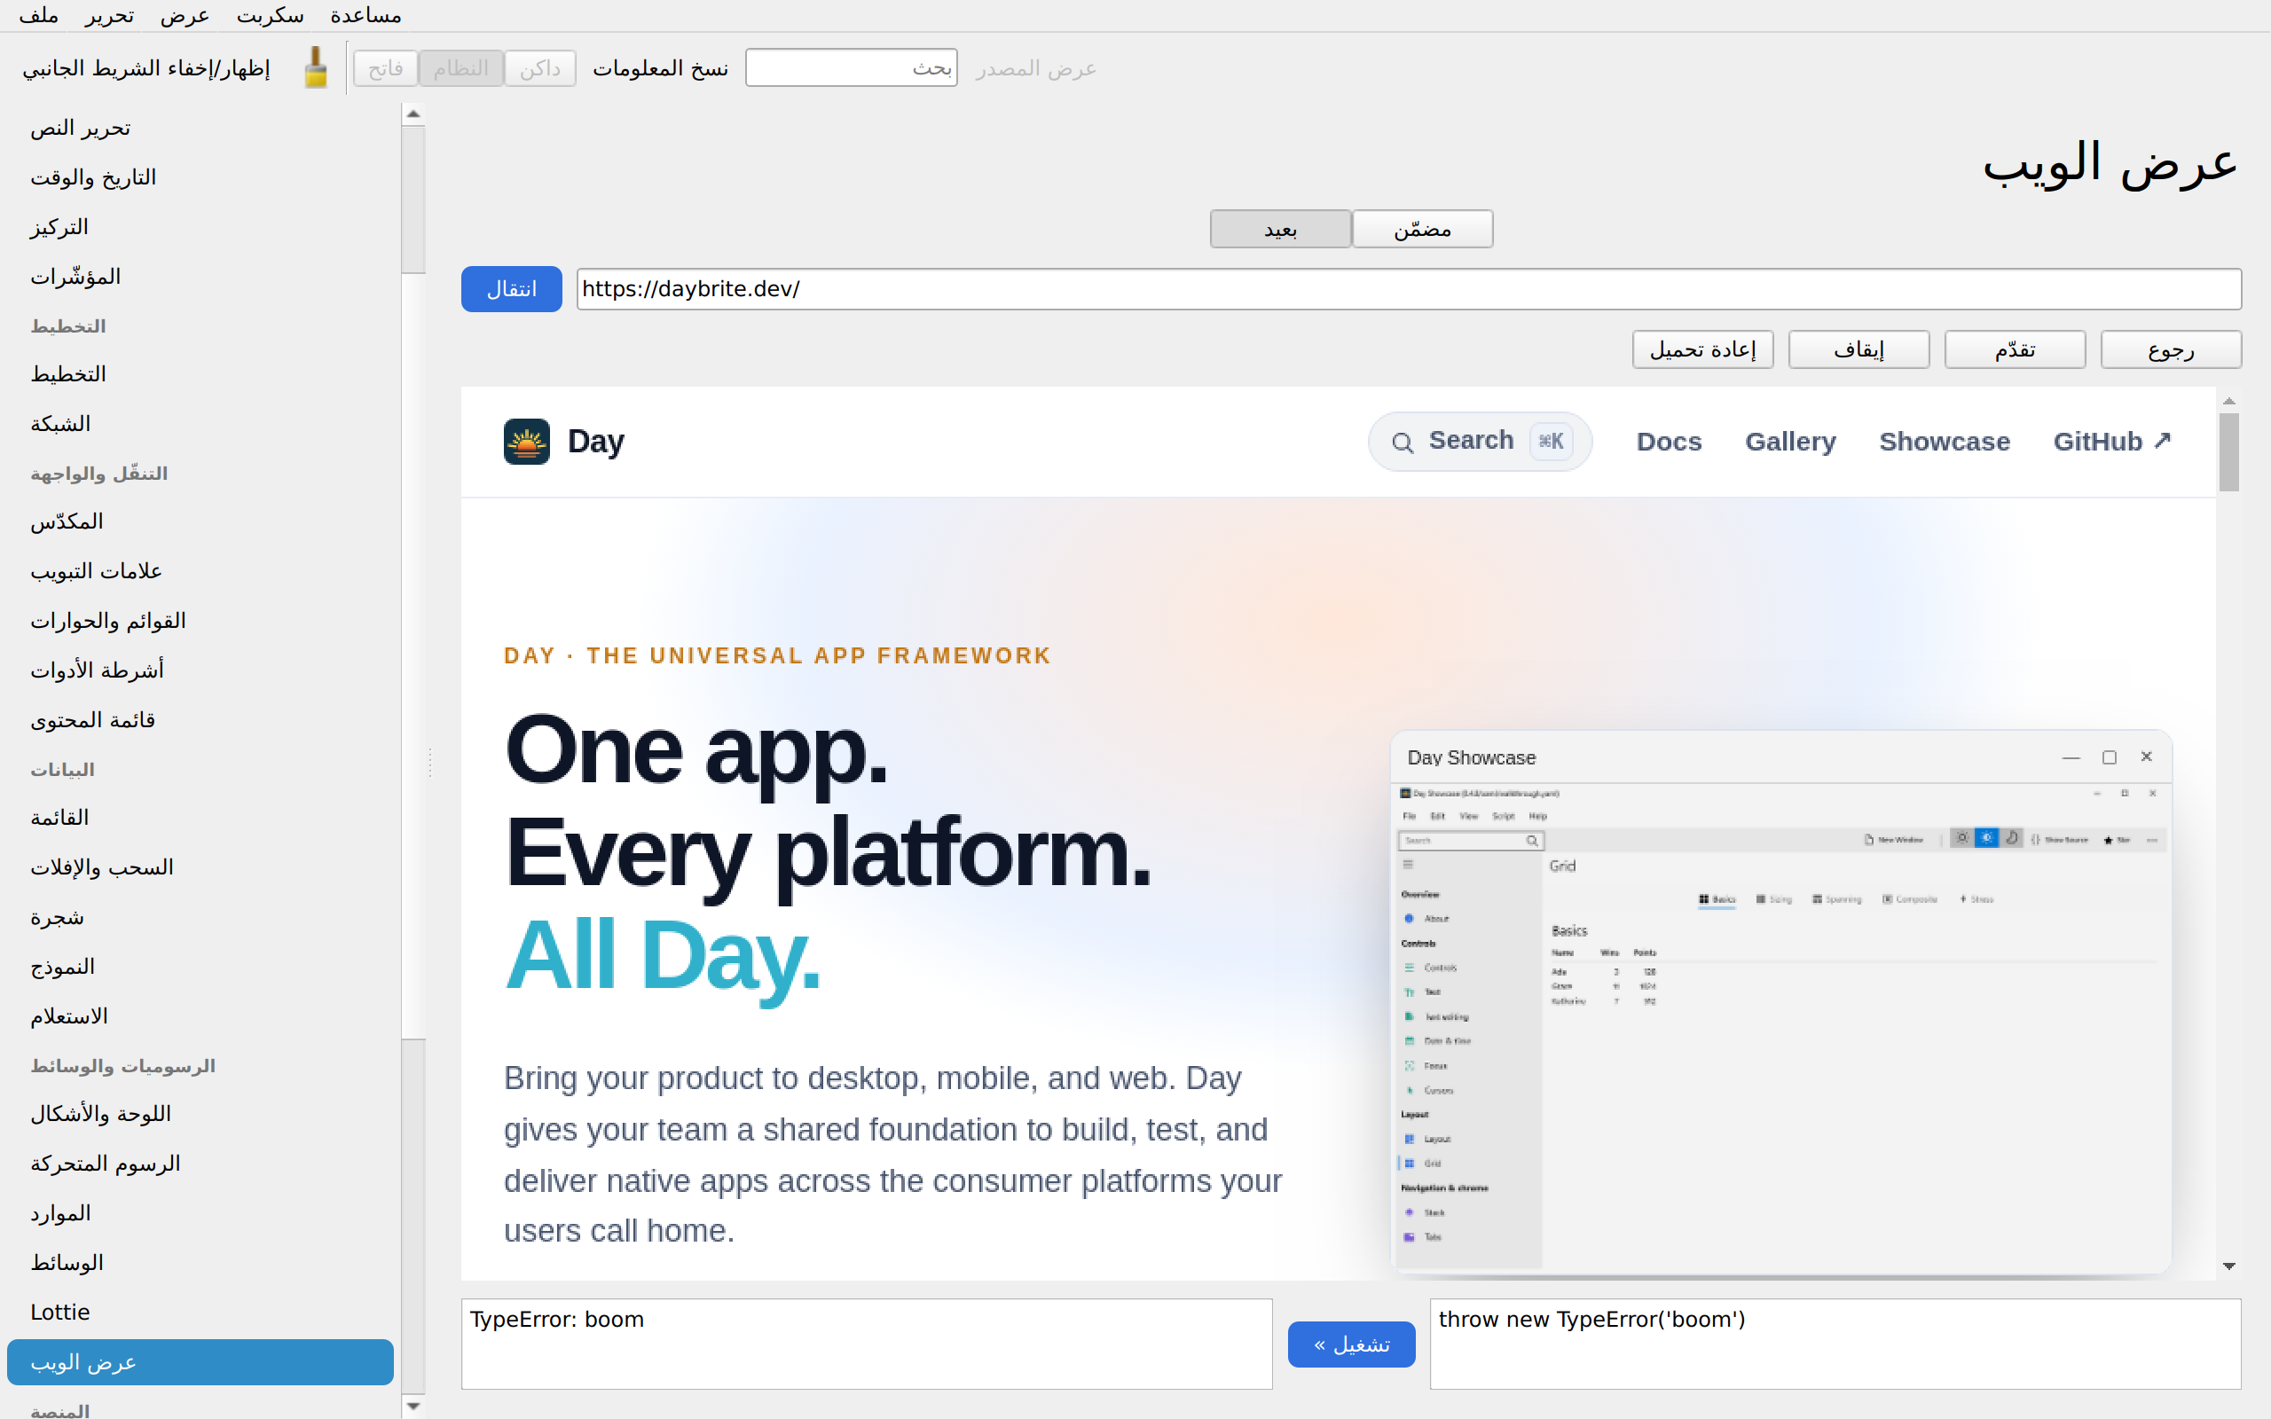Open the Showcase link on the web page
This screenshot has width=2271, height=1419.
pyautogui.click(x=1945, y=441)
